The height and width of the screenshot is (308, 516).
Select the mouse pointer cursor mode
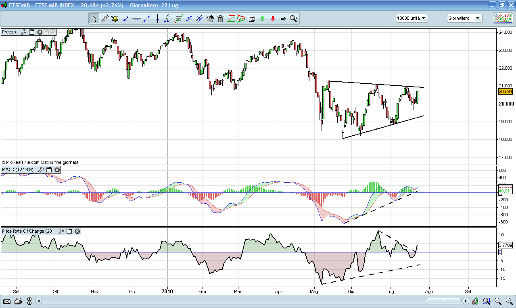94,19
